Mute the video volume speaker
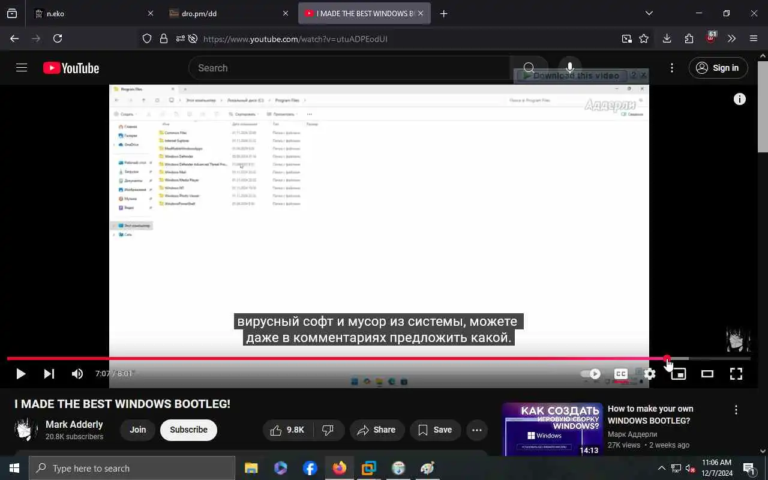 (x=77, y=374)
